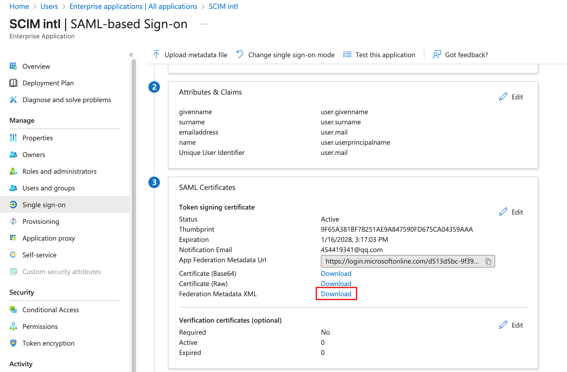Open the more options ellipsis near title
Screen dimensions: 567x372
(x=204, y=24)
